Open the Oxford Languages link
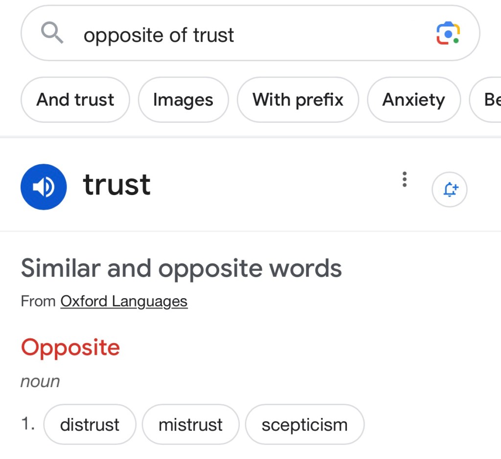Viewport: 501px width, 459px height. [x=124, y=301]
